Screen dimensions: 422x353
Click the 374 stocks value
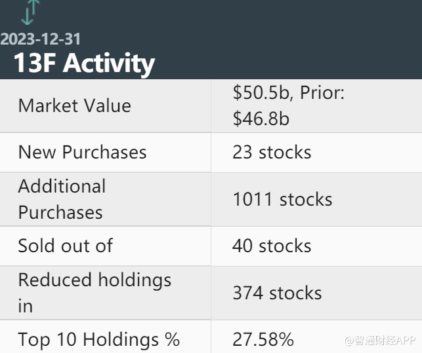[x=277, y=293]
